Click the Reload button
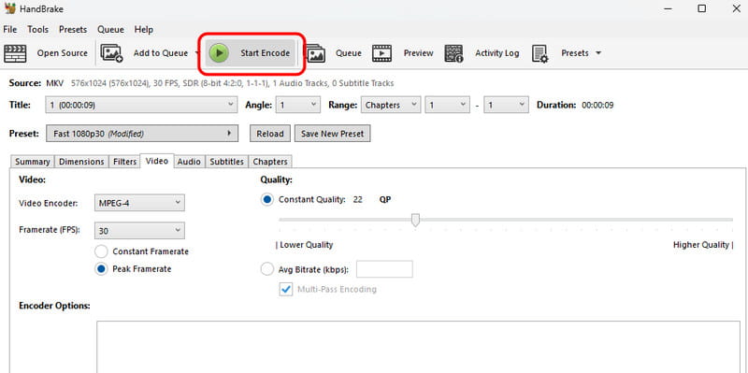Image resolution: width=748 pixels, height=373 pixels. pos(270,134)
